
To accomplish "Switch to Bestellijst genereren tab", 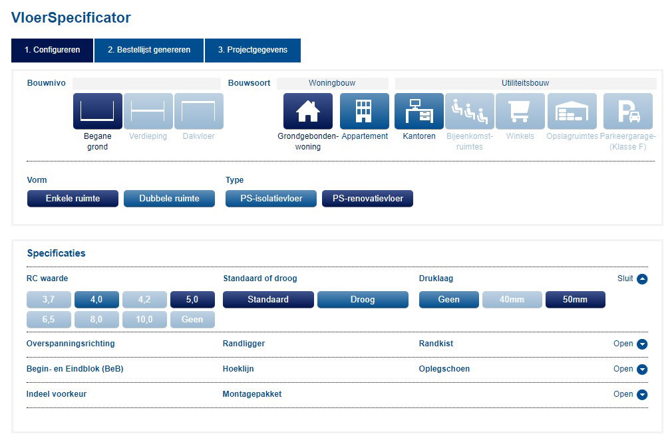I will [149, 51].
